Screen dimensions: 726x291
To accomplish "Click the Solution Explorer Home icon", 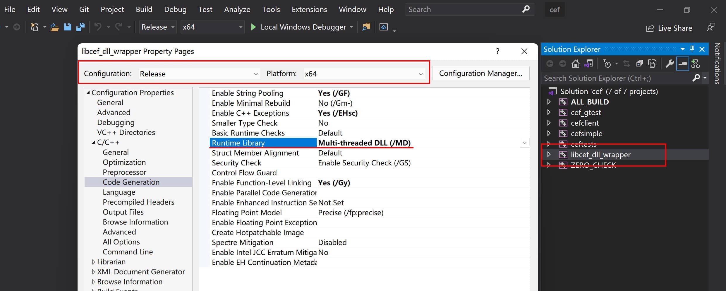I will [x=575, y=64].
